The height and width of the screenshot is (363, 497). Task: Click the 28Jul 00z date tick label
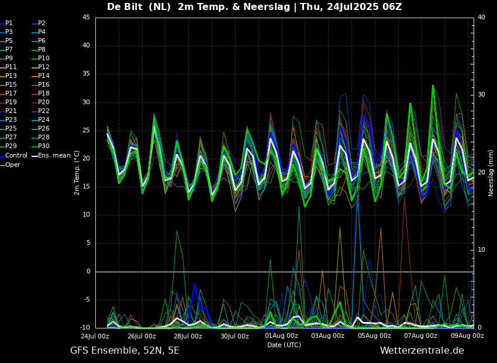(x=188, y=336)
